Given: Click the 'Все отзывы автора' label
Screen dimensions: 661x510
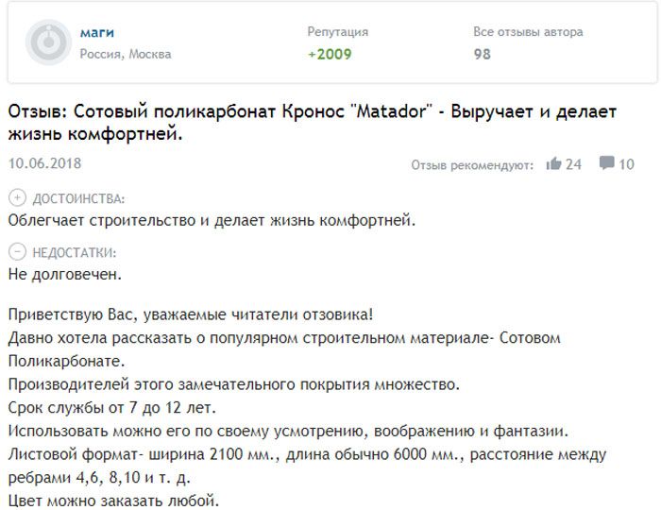Looking at the screenshot, I should click(x=528, y=32).
